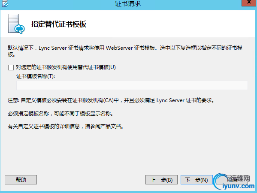Cancel the wizard with 取消 button
This screenshot has width=257, height=193.
click(232, 180)
